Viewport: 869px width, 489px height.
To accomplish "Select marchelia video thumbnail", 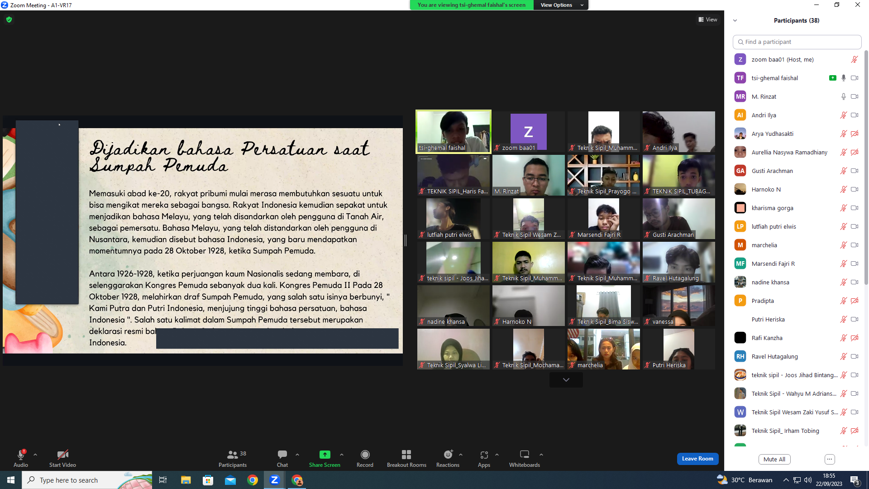I will coord(604,349).
